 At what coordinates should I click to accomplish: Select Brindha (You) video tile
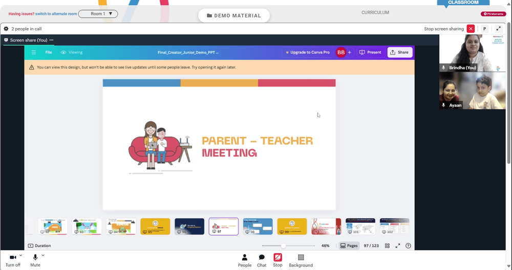point(472,53)
